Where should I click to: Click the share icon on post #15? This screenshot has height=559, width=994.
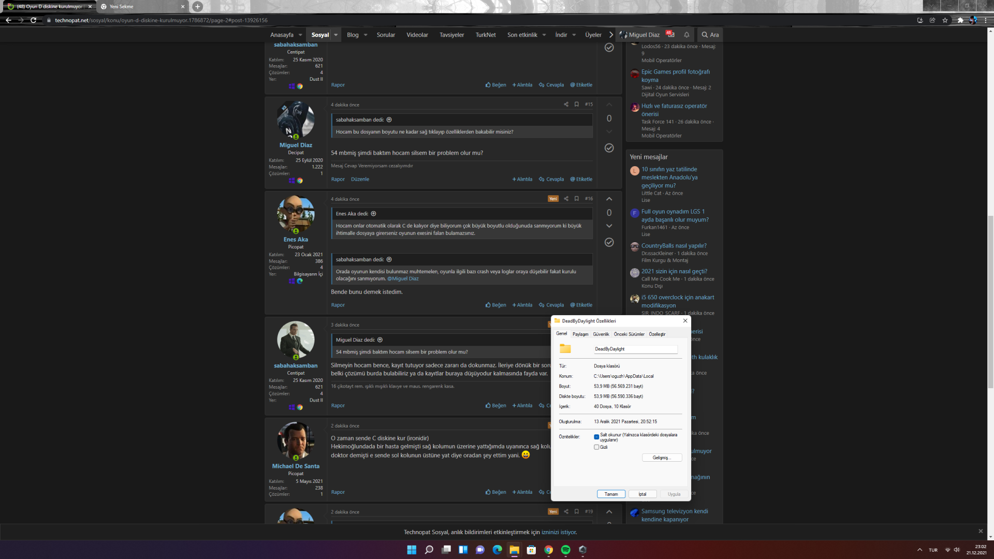(566, 105)
